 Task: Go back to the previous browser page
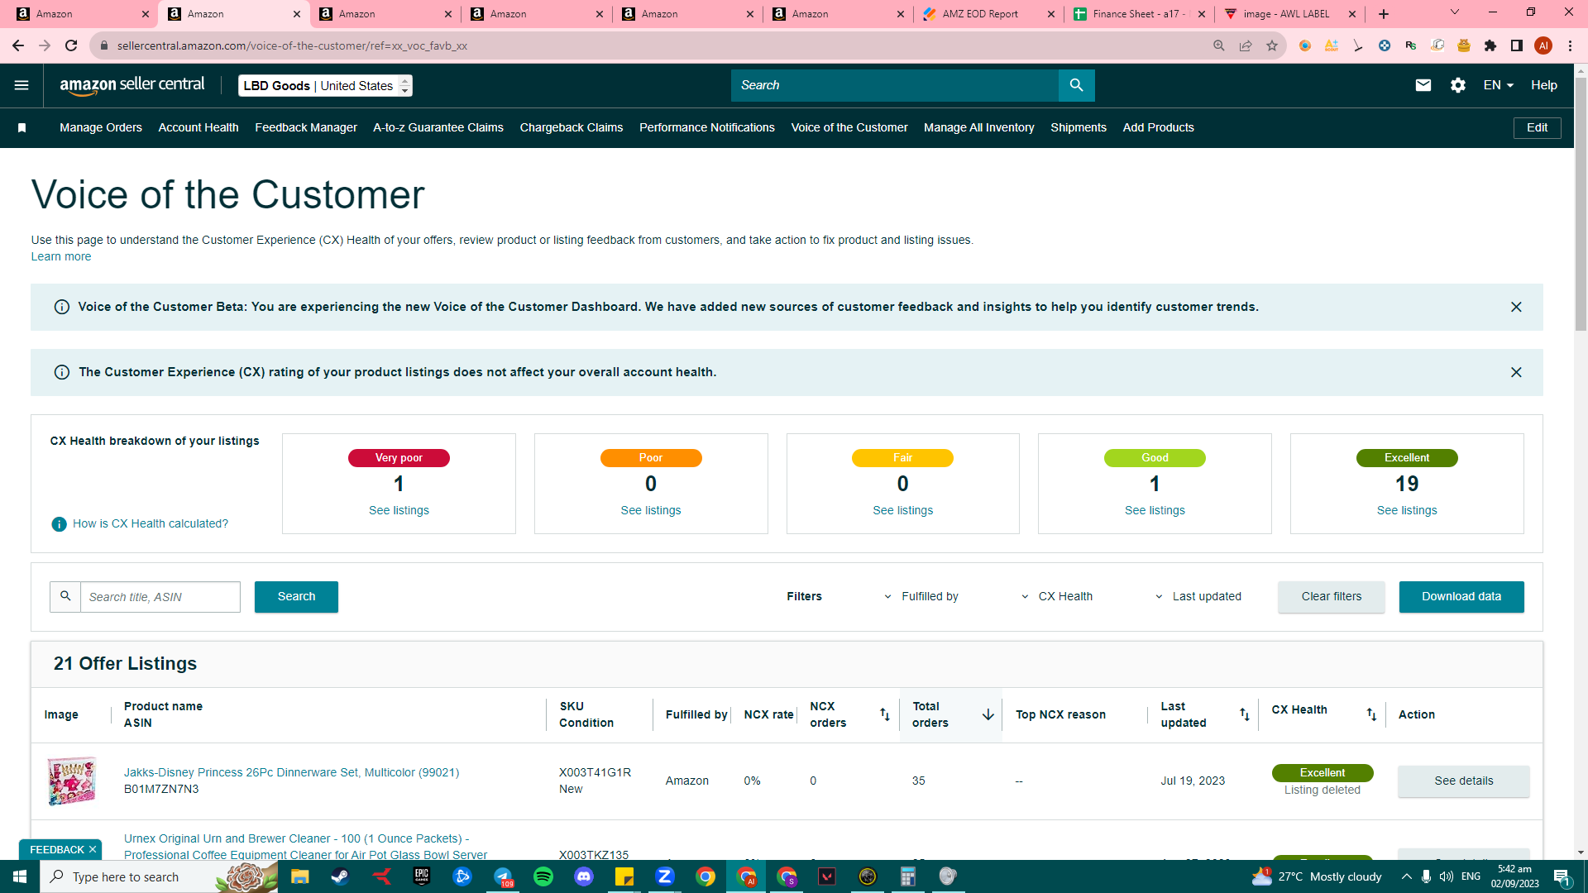18,45
